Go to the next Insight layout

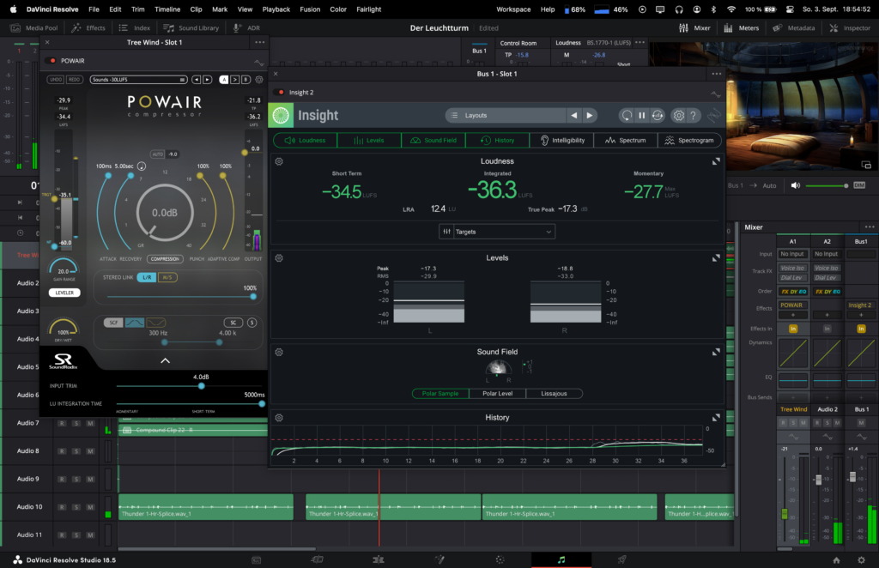click(x=589, y=115)
